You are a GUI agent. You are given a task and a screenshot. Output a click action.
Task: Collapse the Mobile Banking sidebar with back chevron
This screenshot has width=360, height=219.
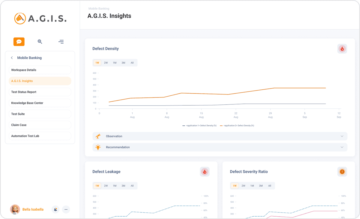click(12, 58)
